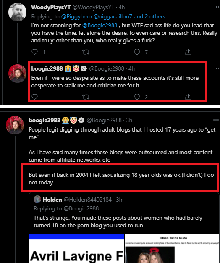Open more options on boogie2988's 3h tweet
Screen dimensions: 220x263
[x=216, y=120]
